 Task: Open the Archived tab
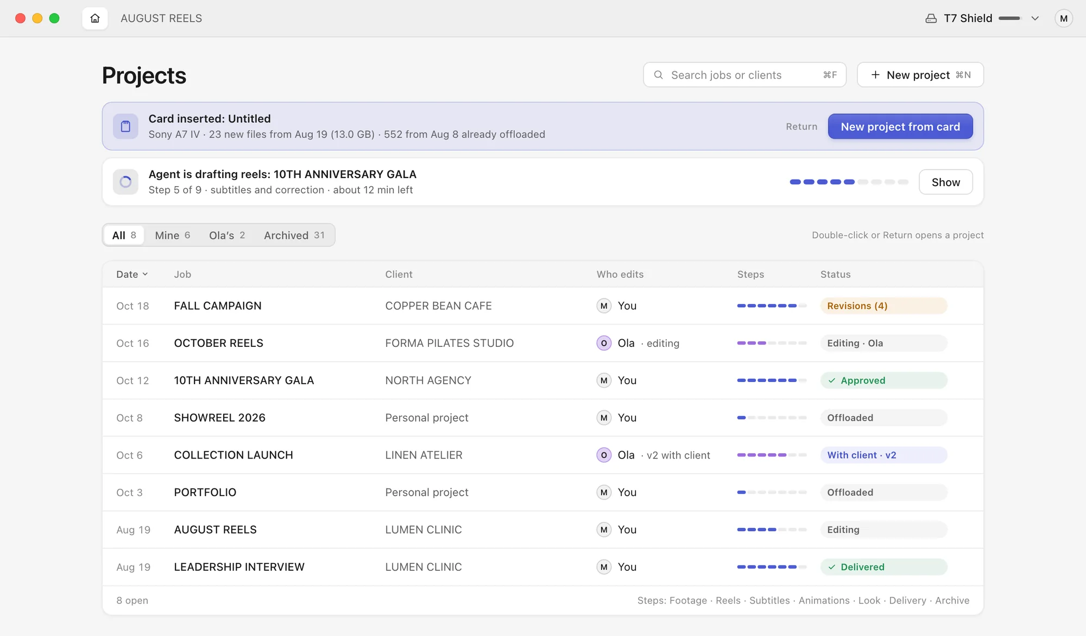[x=294, y=235]
